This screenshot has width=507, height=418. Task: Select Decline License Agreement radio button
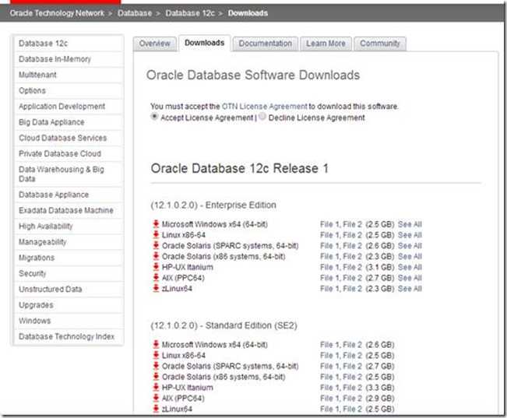[262, 117]
